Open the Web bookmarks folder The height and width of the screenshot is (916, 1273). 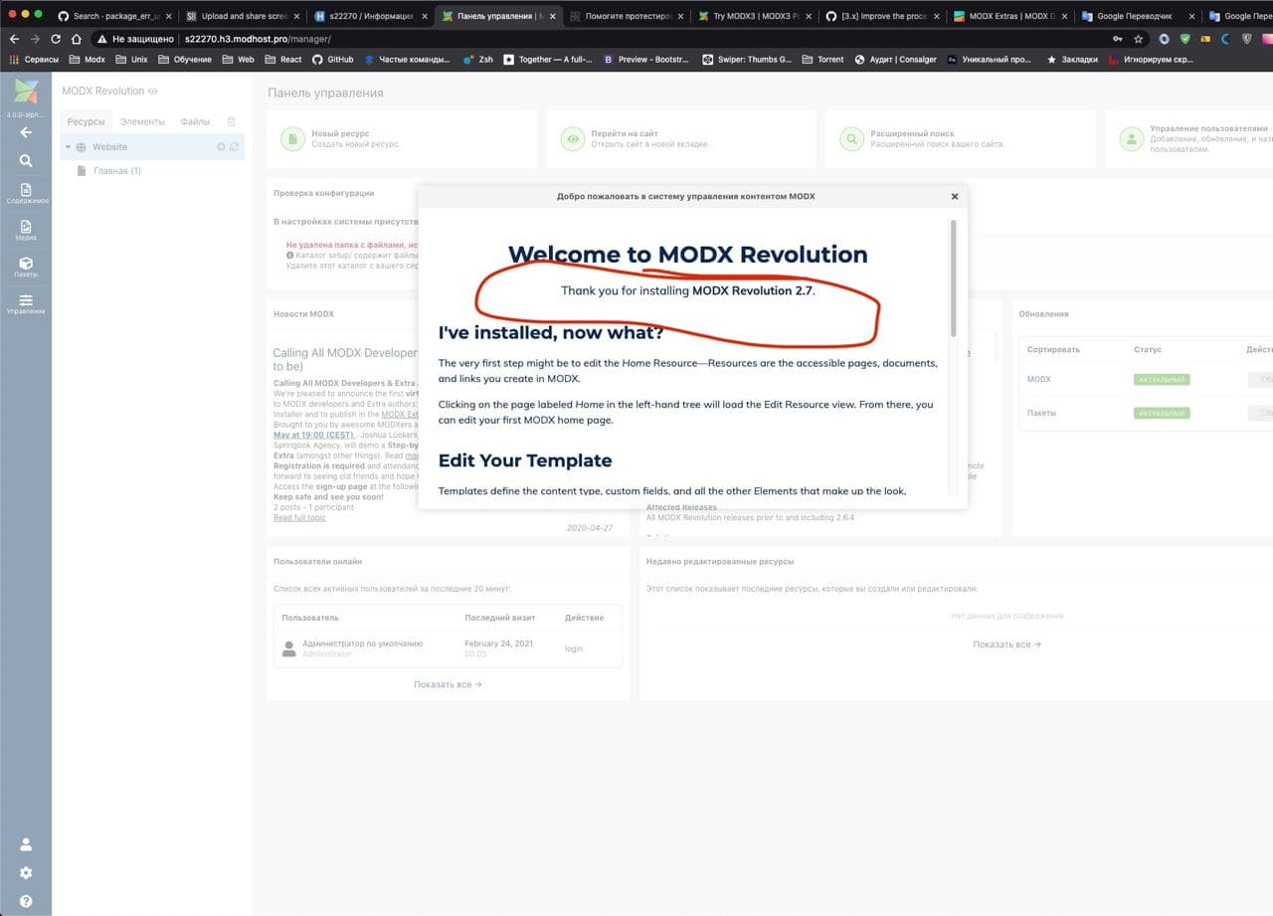point(238,60)
